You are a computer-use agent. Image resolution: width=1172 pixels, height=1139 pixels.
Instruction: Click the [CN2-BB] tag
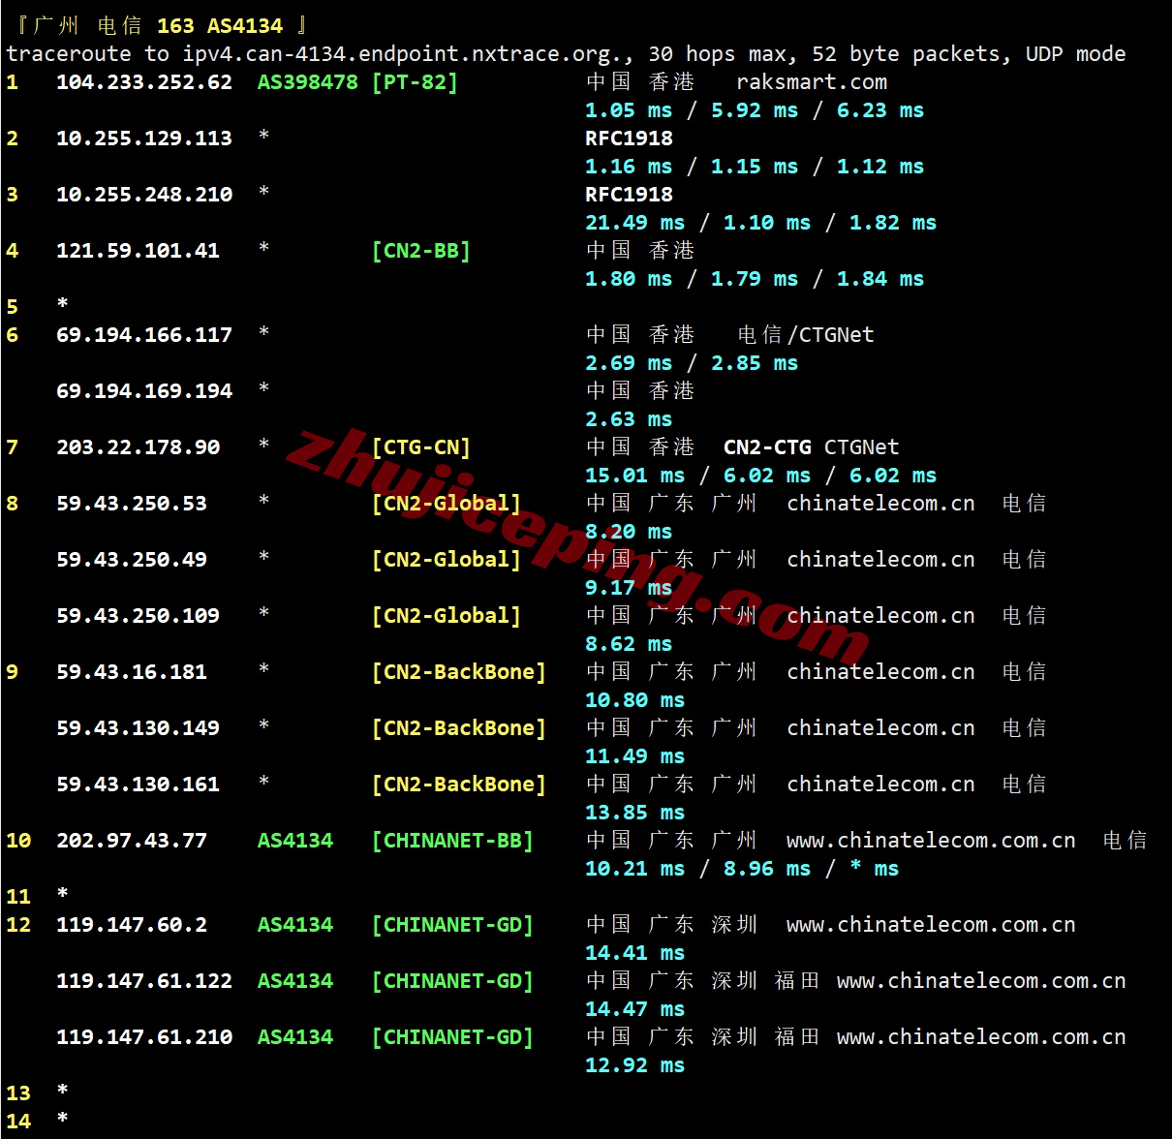click(x=421, y=251)
